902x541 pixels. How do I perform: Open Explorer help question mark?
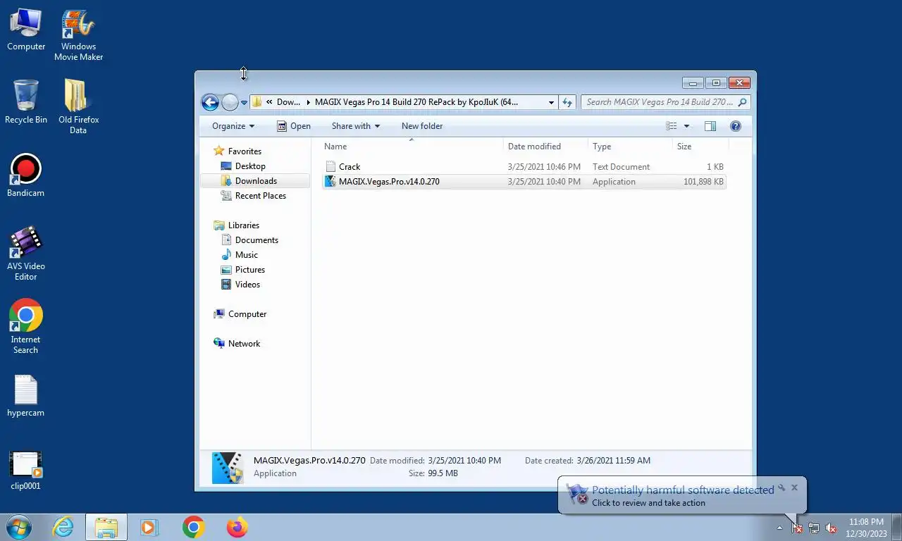[x=736, y=126]
